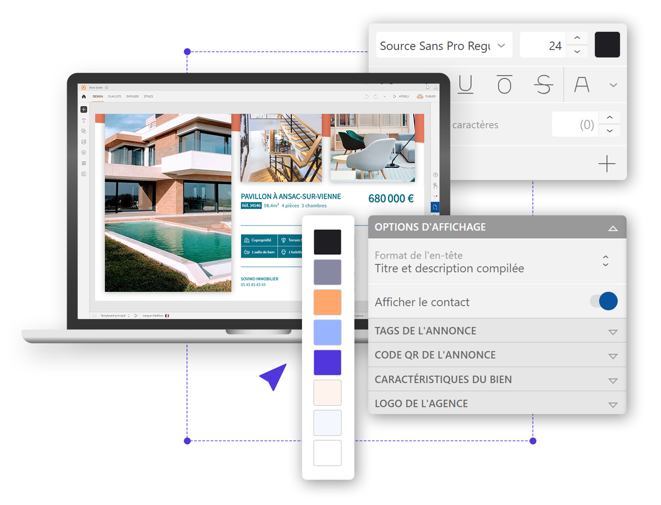Screen dimensions: 661x505
Task: Select the villa with pool photo
Action: click(x=168, y=203)
